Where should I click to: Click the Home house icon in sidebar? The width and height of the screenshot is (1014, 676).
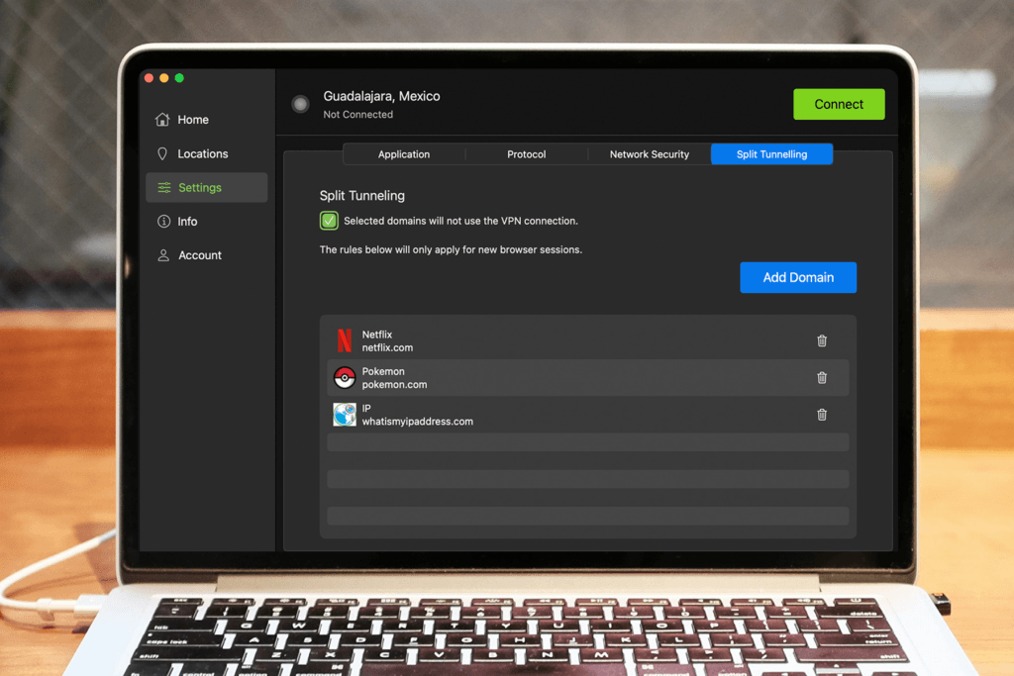click(x=163, y=120)
